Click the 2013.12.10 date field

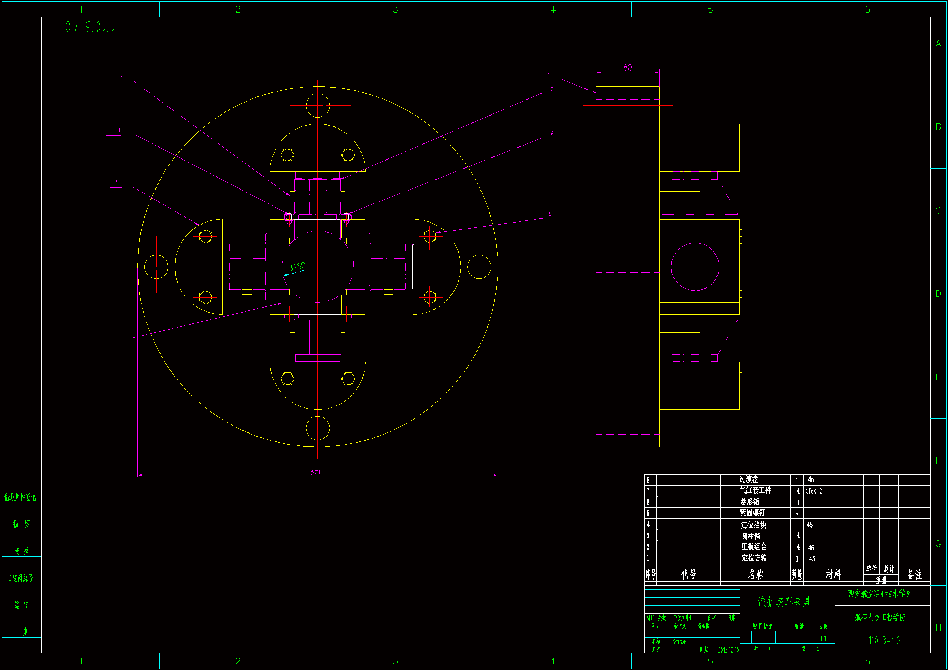click(728, 650)
